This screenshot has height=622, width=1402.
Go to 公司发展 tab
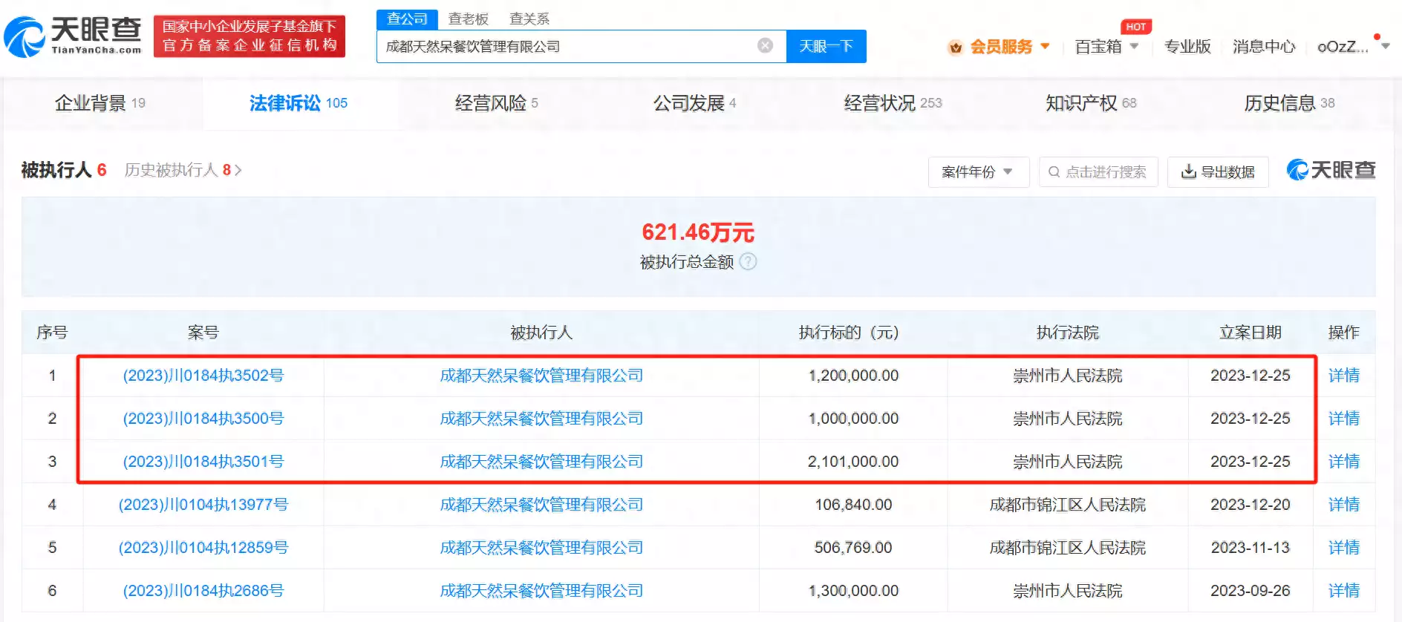point(694,103)
